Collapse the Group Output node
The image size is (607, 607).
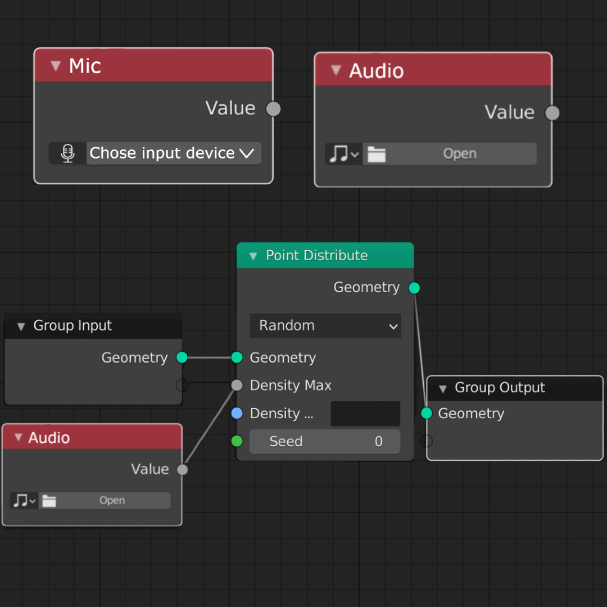(x=443, y=389)
